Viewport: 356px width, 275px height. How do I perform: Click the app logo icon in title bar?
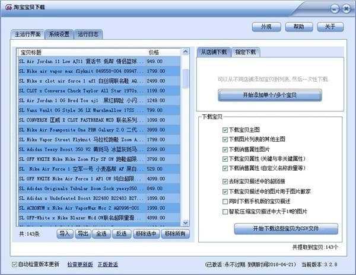tap(9, 8)
